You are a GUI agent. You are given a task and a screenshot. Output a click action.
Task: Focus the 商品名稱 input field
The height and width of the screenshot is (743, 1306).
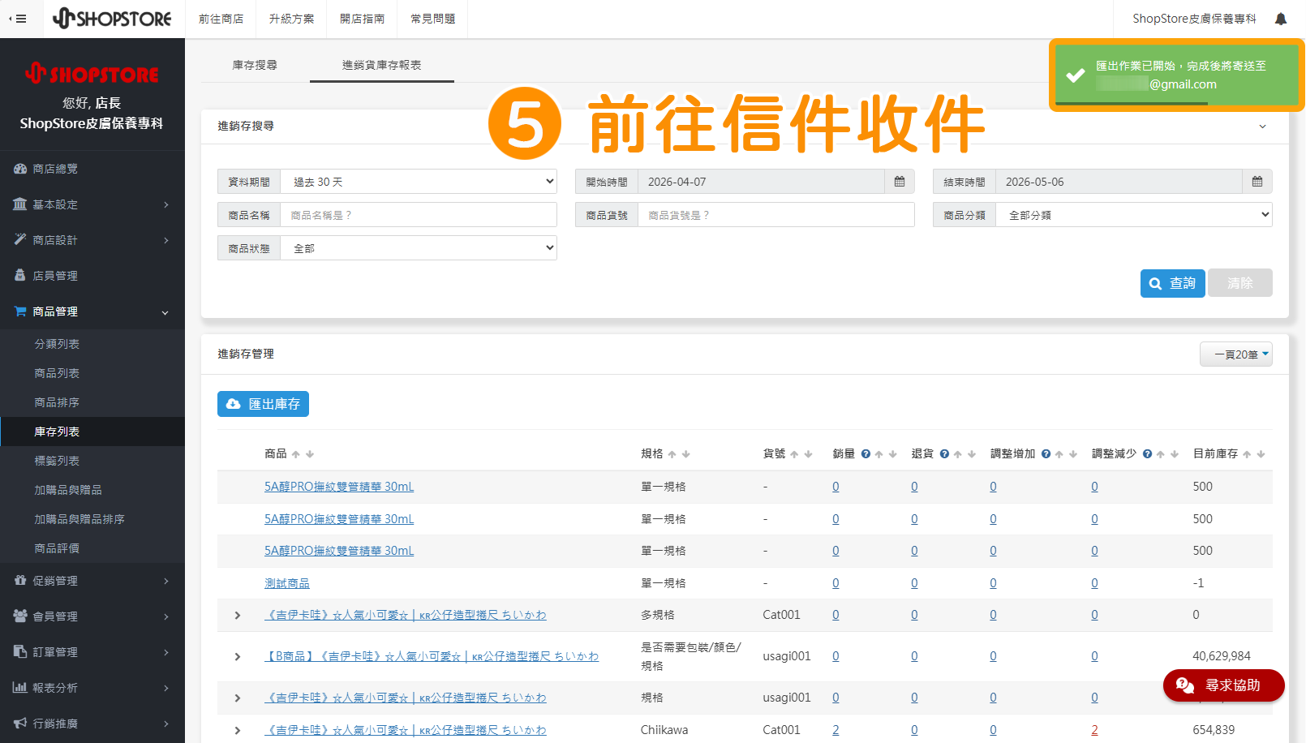pyautogui.click(x=419, y=215)
